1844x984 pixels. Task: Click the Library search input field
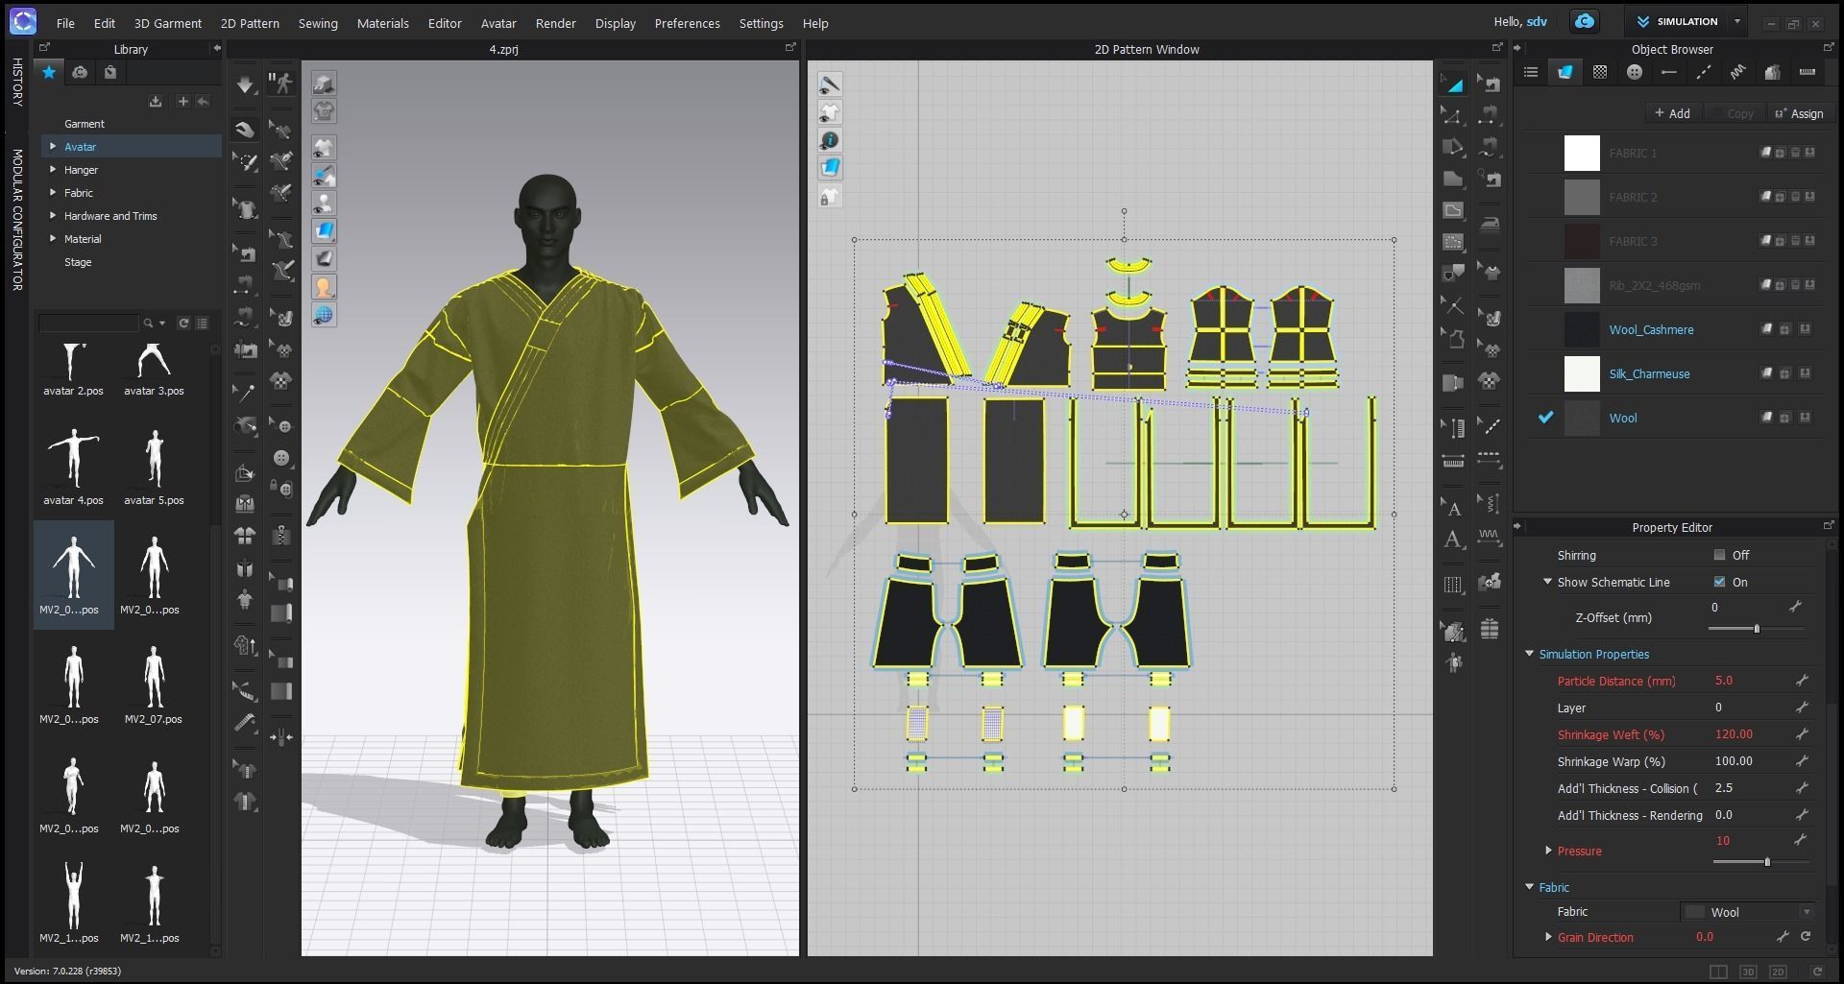click(88, 323)
